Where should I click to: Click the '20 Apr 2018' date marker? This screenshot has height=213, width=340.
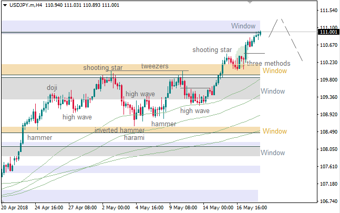[x=16, y=207]
